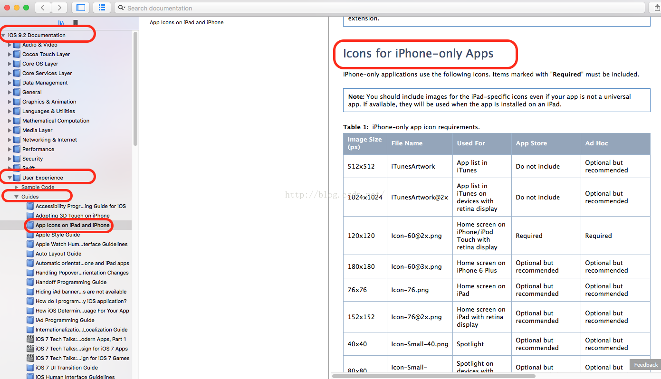Click the document icon beside iAd Programming Guide

30,320
